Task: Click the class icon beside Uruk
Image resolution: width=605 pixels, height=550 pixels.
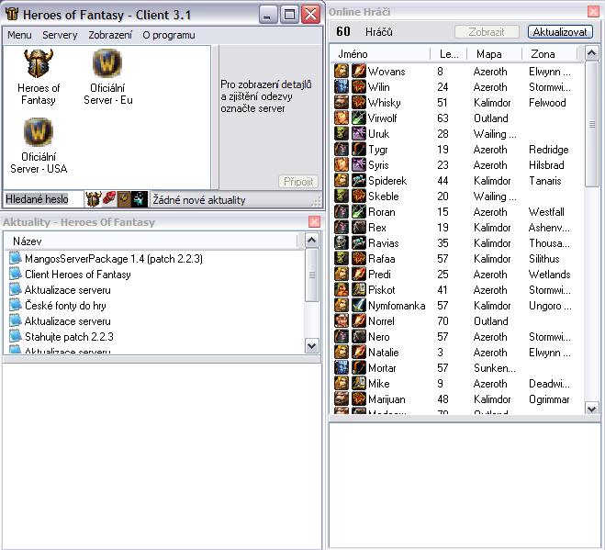Action: [x=359, y=133]
